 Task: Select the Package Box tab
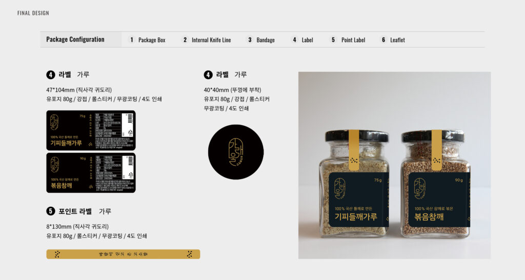coord(147,40)
